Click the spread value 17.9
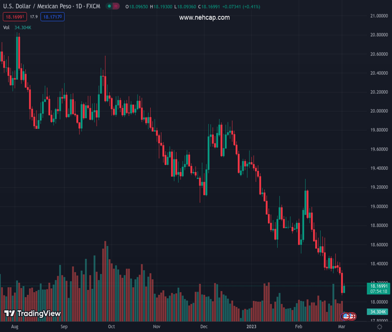 coord(33,17)
